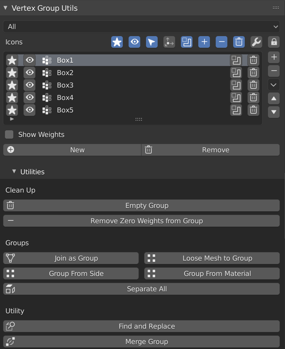Click the move constraint icon in the Icons row
This screenshot has height=349, width=285.
tap(169, 42)
